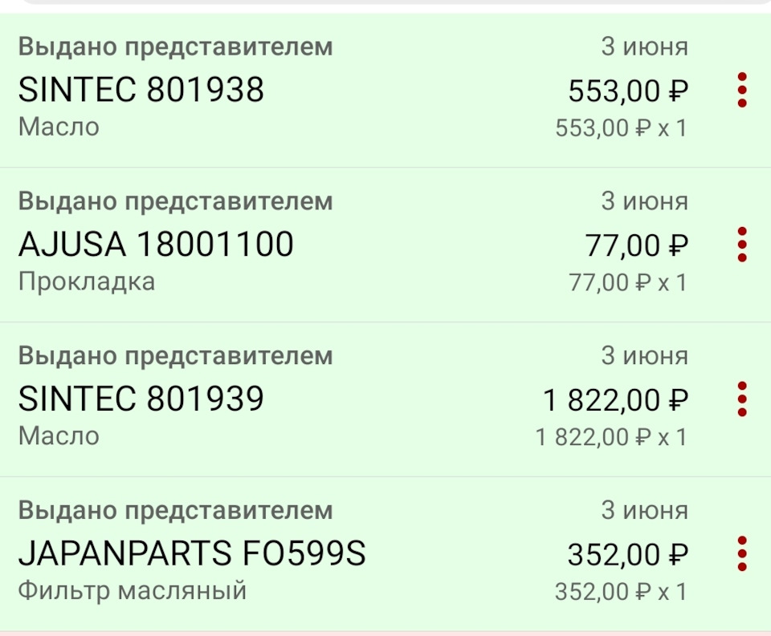This screenshot has height=636, width=771.
Task: Select the Фильтр масляный item description
Action: pyautogui.click(x=132, y=592)
